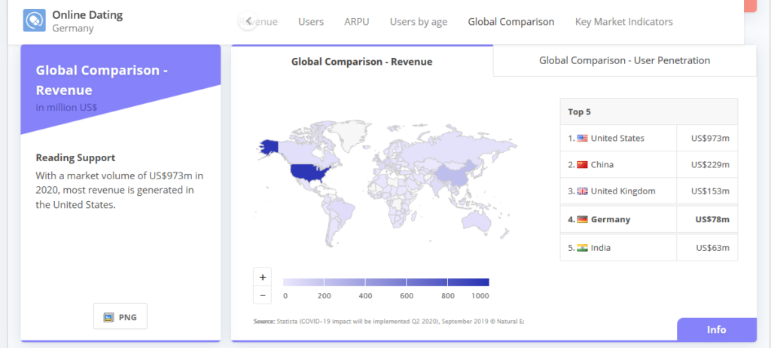Click the legend label 200
The width and height of the screenshot is (771, 348).
click(x=324, y=296)
